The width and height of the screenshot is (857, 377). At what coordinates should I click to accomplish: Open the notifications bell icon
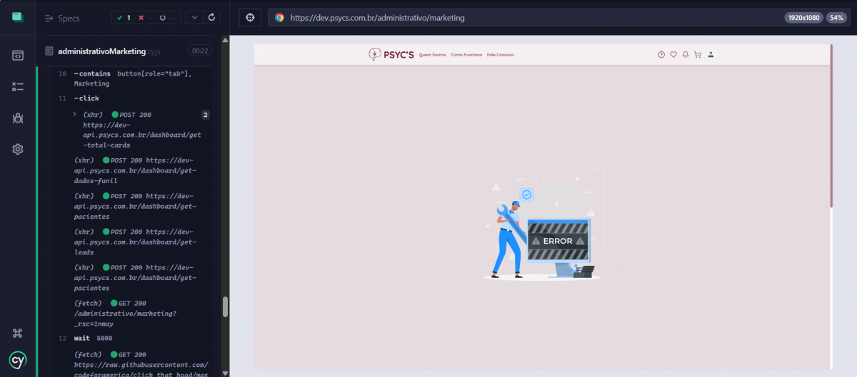(x=686, y=55)
